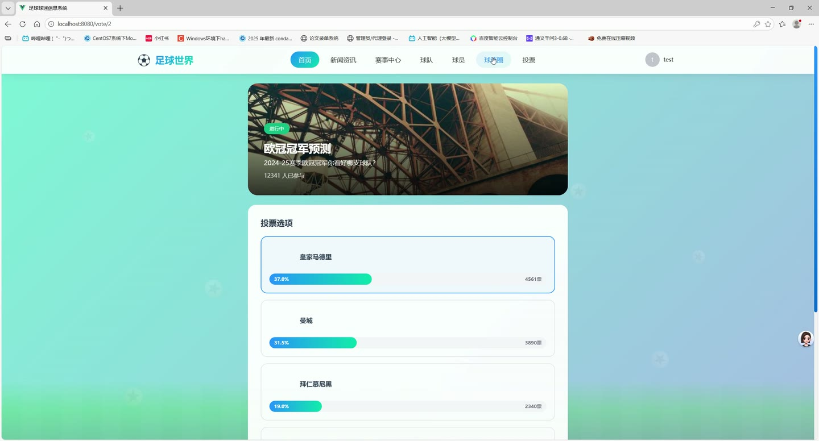The width and height of the screenshot is (819, 441).
Task: Open the 论文录单系统 bookmark
Action: 320,39
